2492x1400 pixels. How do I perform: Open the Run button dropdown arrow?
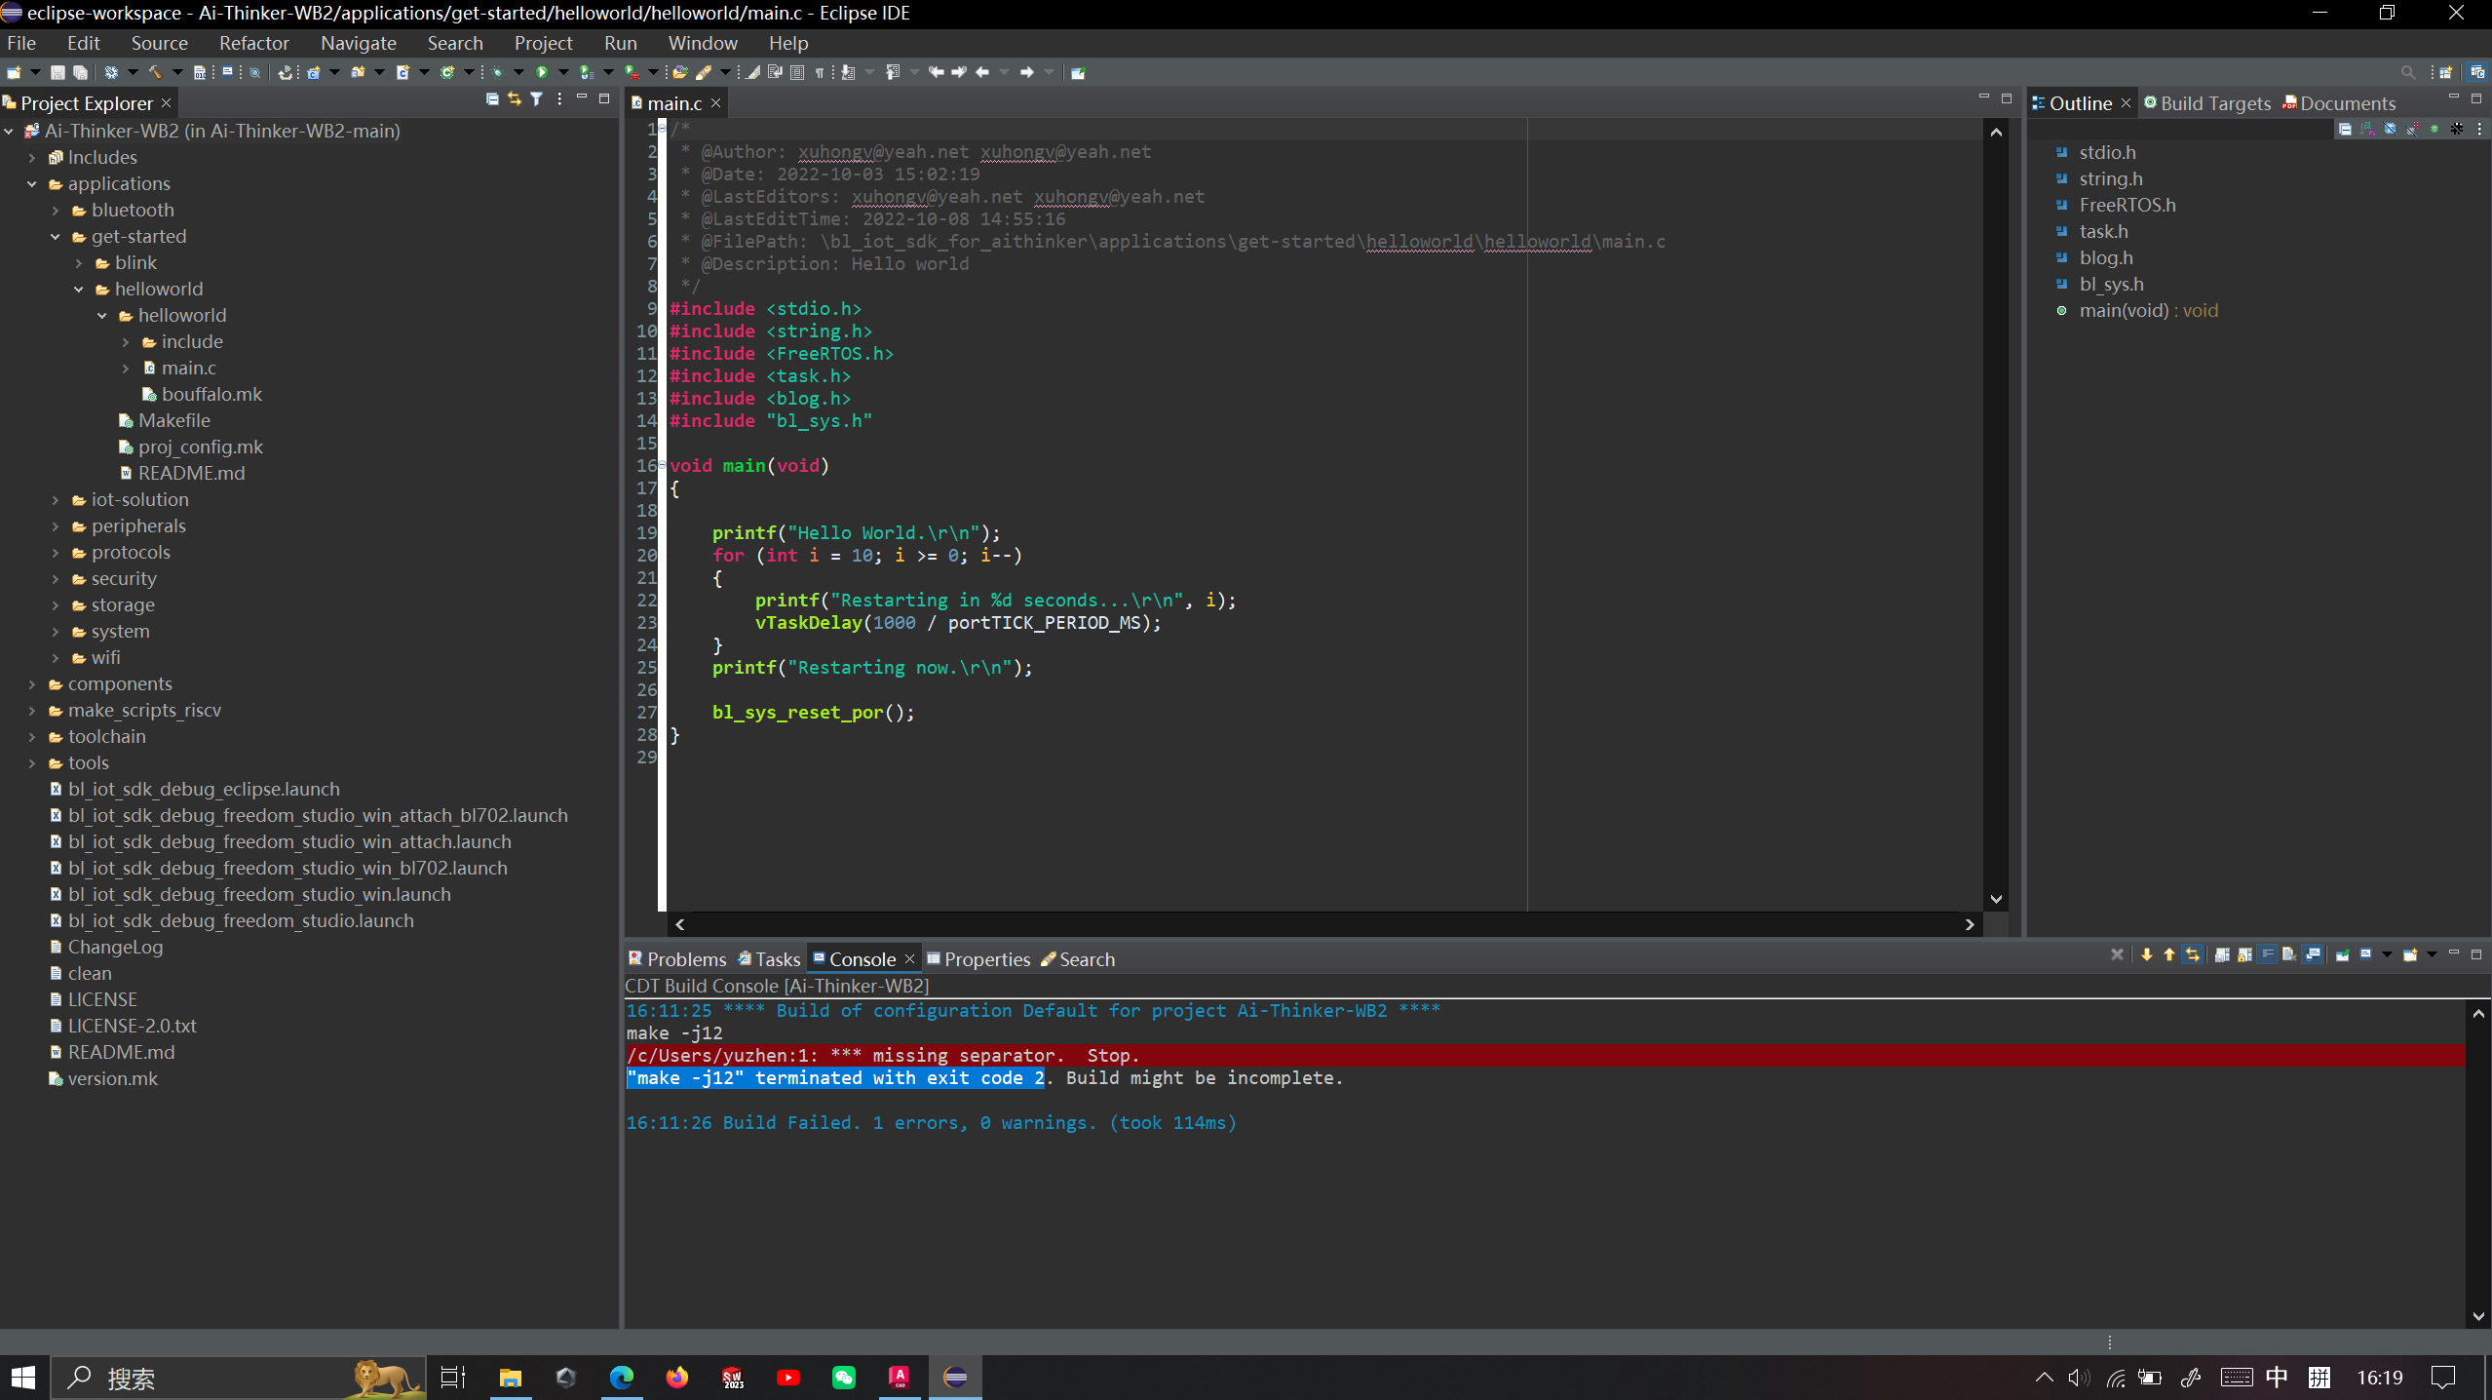pyautogui.click(x=563, y=72)
